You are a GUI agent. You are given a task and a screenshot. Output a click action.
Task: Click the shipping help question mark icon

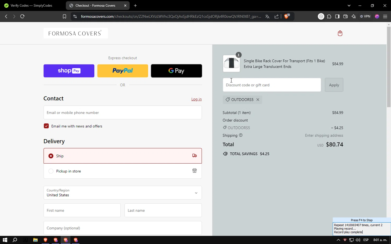(241, 135)
